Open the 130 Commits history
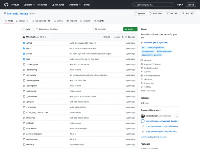Image resolution: width=200 pixels, height=149 pixels. (x=128, y=37)
